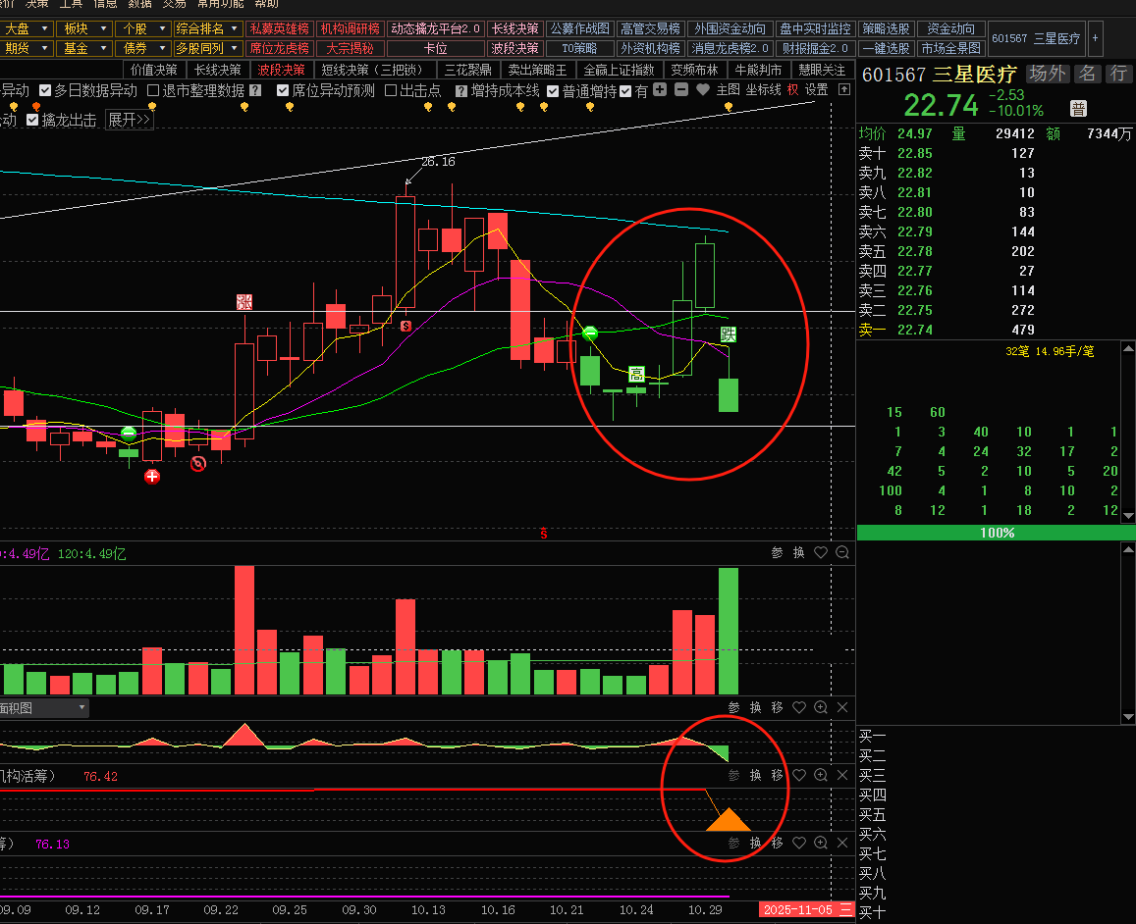Open 动态擒龙平台2.0
The image size is (1136, 924).
coord(435,29)
